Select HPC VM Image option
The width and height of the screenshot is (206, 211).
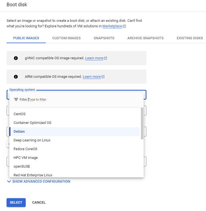(74, 158)
